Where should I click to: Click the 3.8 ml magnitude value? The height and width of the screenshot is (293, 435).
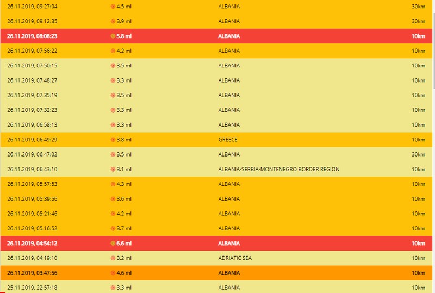tap(124, 140)
